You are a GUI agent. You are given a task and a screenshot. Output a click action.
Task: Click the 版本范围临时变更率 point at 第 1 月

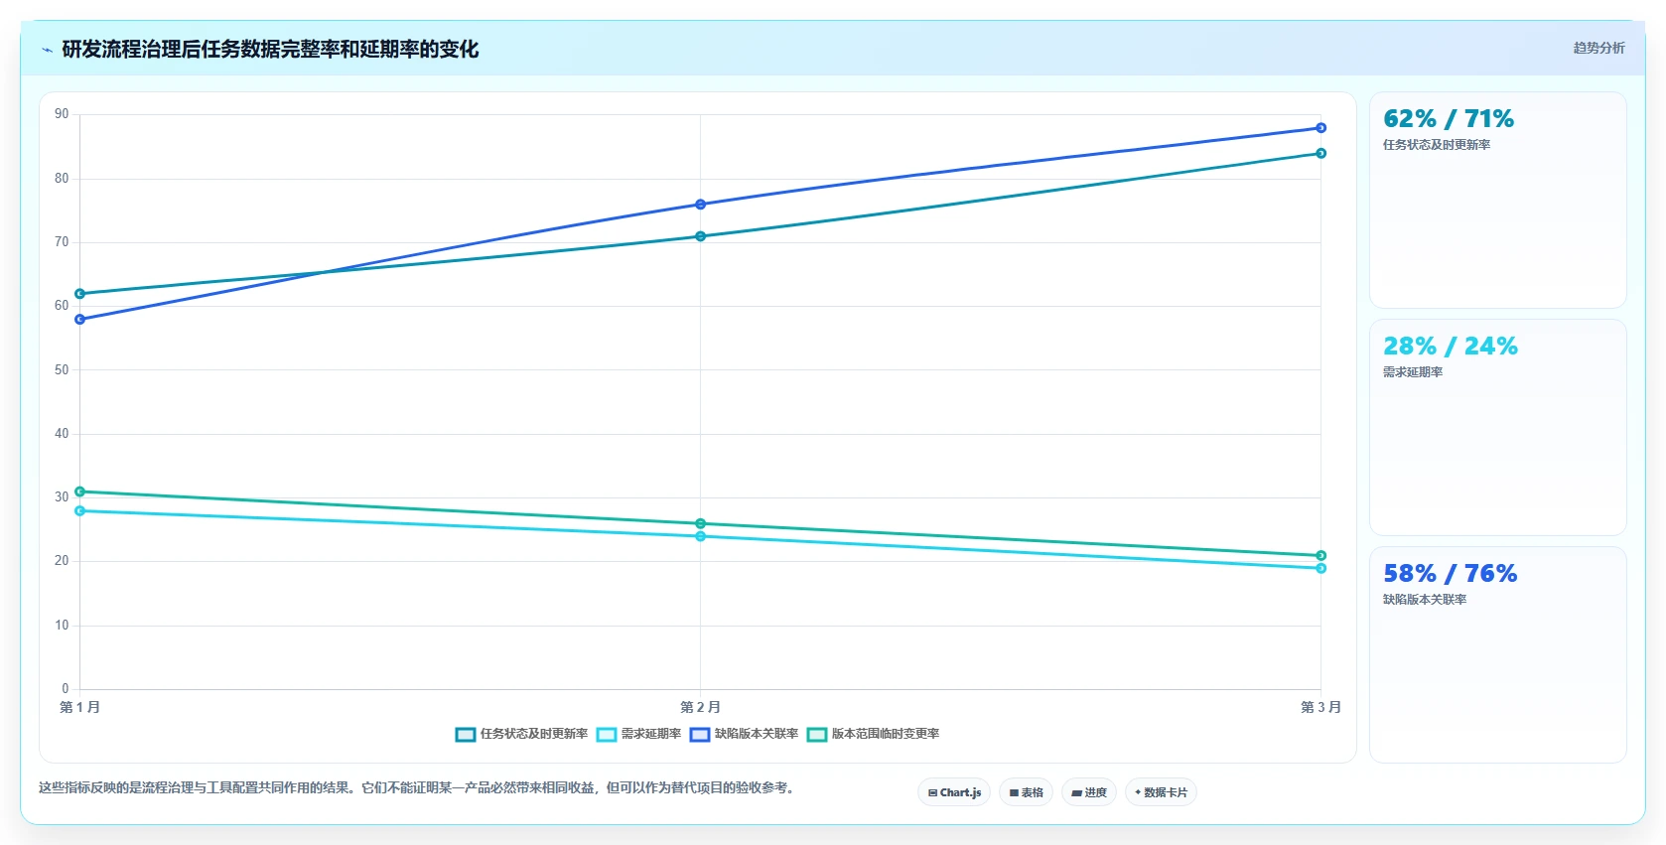coord(80,492)
